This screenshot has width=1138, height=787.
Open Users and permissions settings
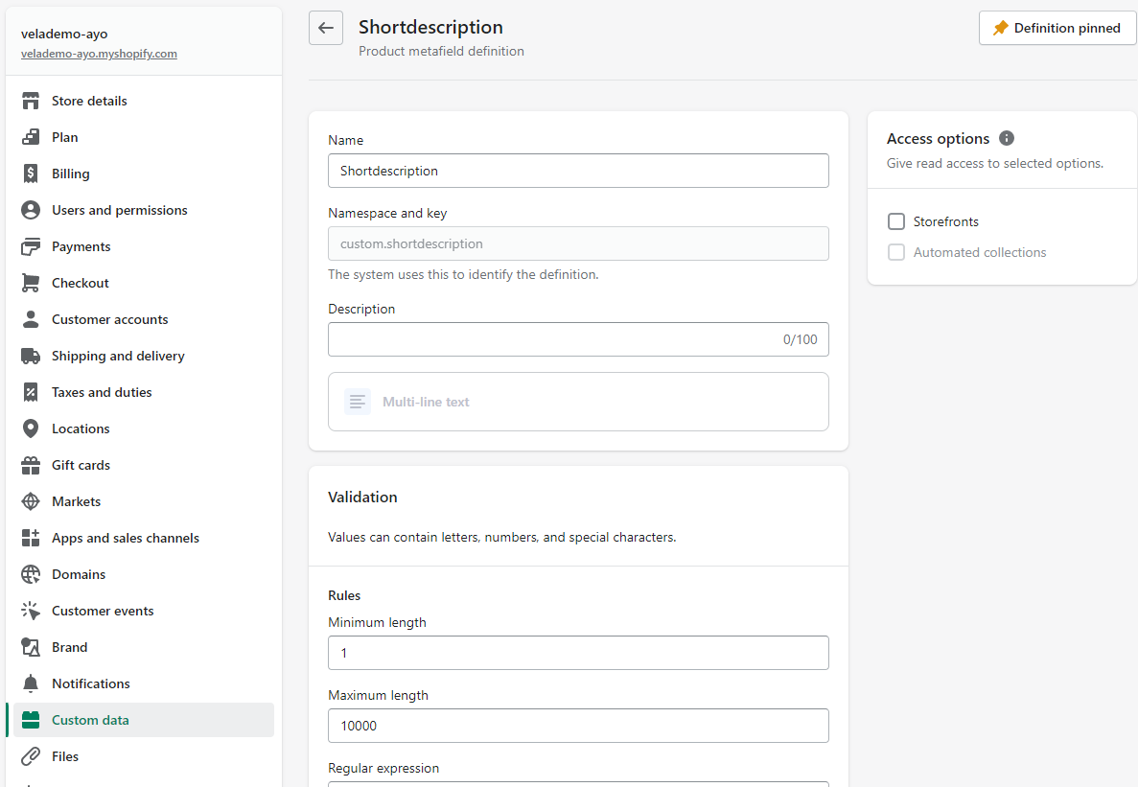(x=119, y=210)
